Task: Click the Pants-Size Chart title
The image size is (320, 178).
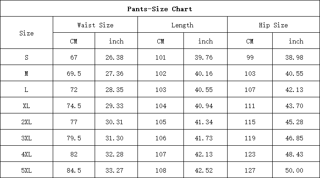Action: (x=160, y=9)
